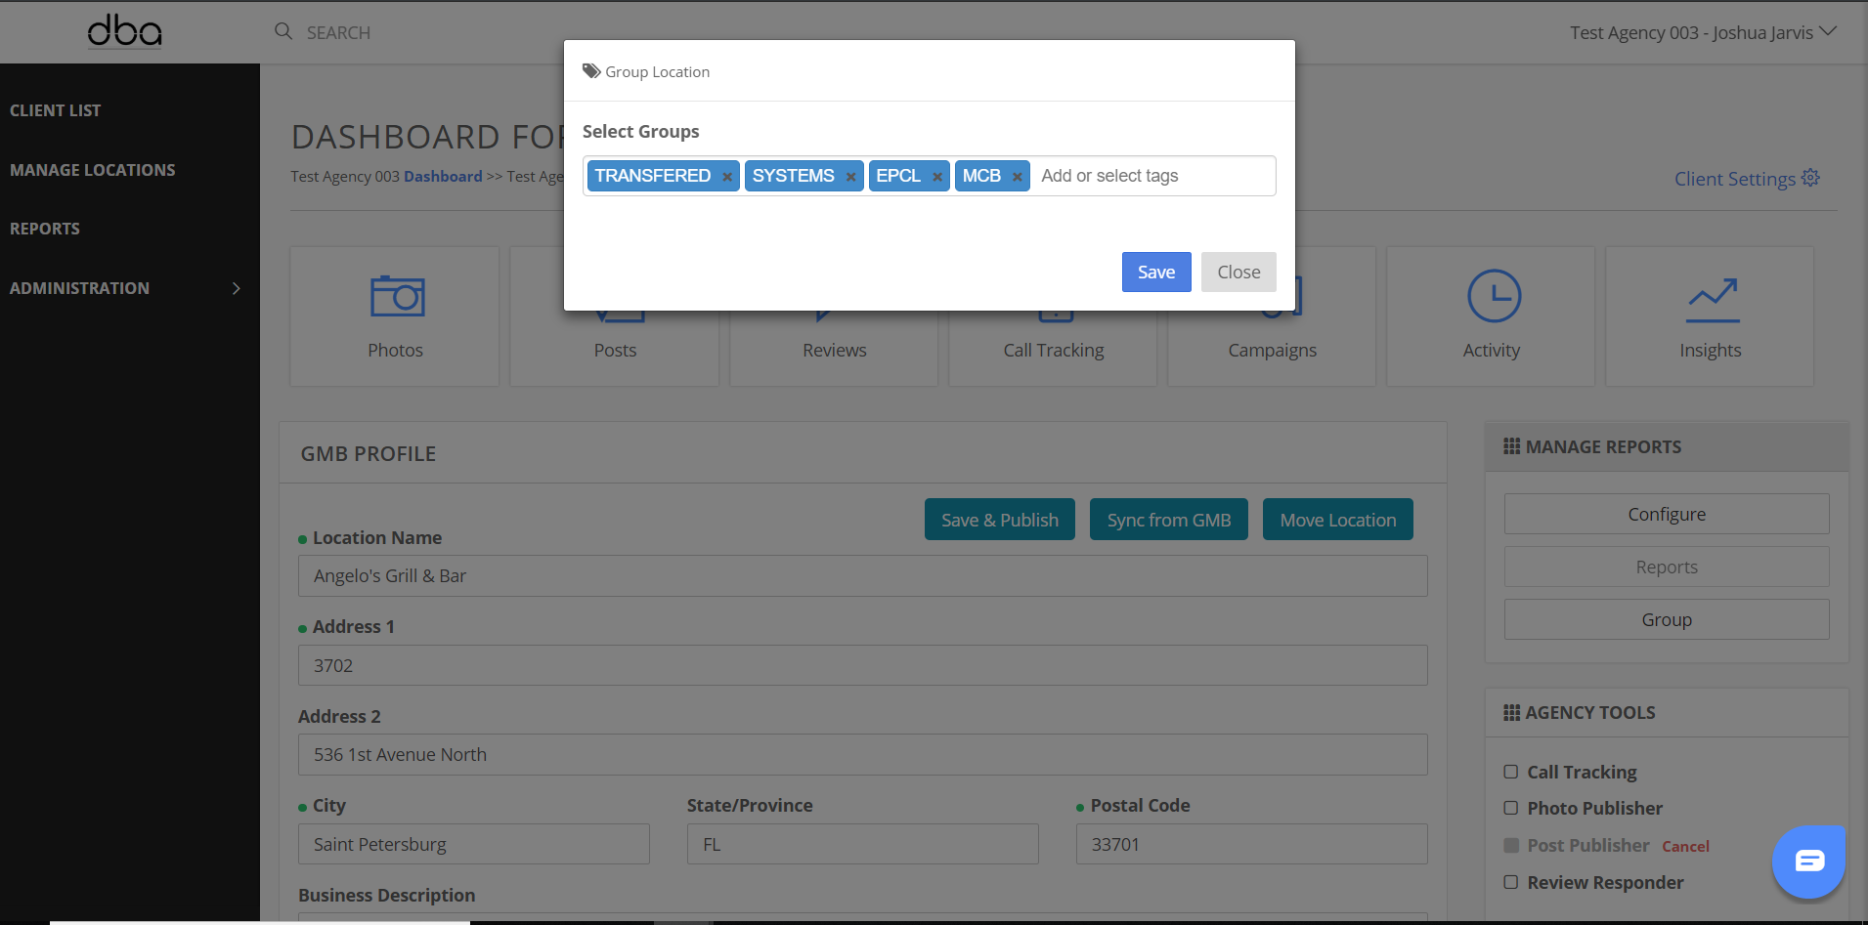Tick the Photo Publisher checkbox

1510,808
